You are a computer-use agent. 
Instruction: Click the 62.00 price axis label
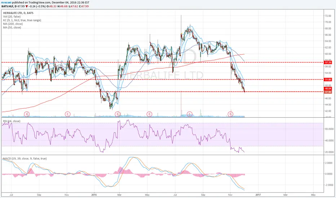328,48
